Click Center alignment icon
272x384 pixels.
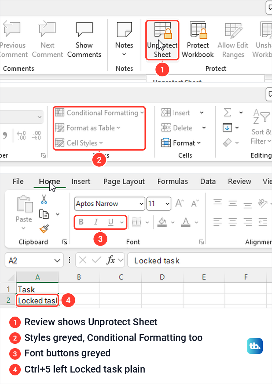click(232, 222)
